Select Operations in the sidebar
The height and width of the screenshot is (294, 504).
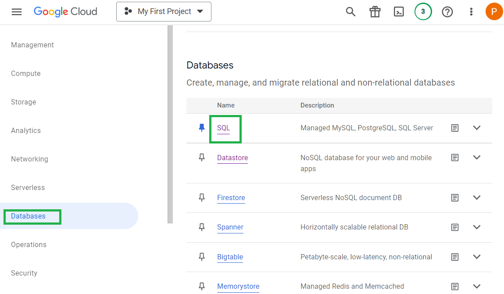click(29, 244)
